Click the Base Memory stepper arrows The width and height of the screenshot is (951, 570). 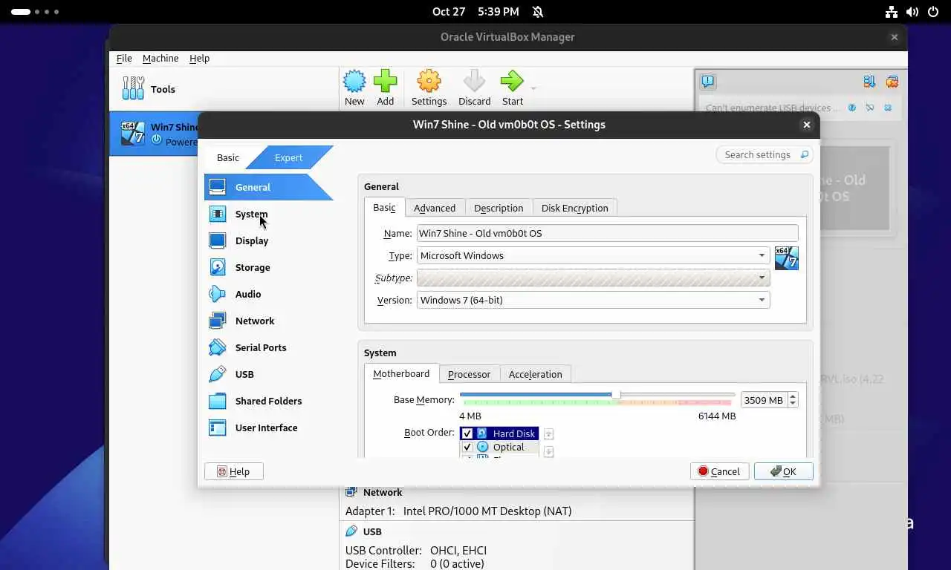(793, 400)
